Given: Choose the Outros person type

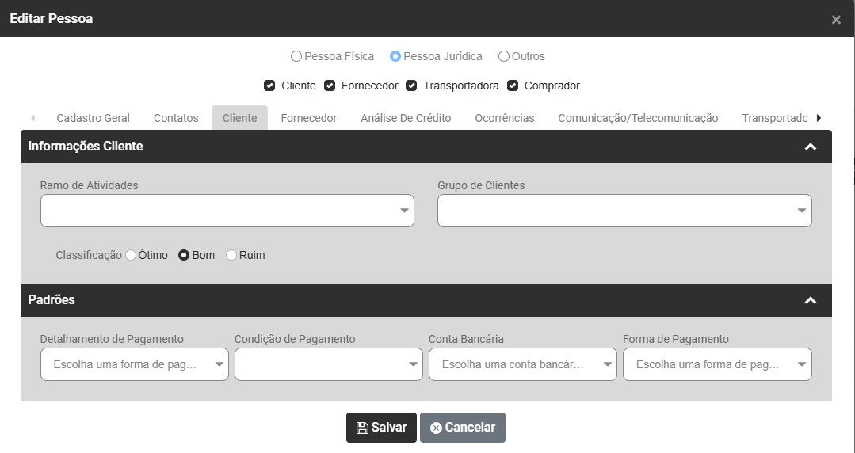Looking at the screenshot, I should pos(504,56).
